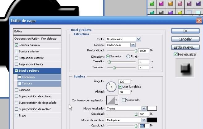Select the magenta style swatch in top row
The image size is (203, 129).
(x=161, y=4)
